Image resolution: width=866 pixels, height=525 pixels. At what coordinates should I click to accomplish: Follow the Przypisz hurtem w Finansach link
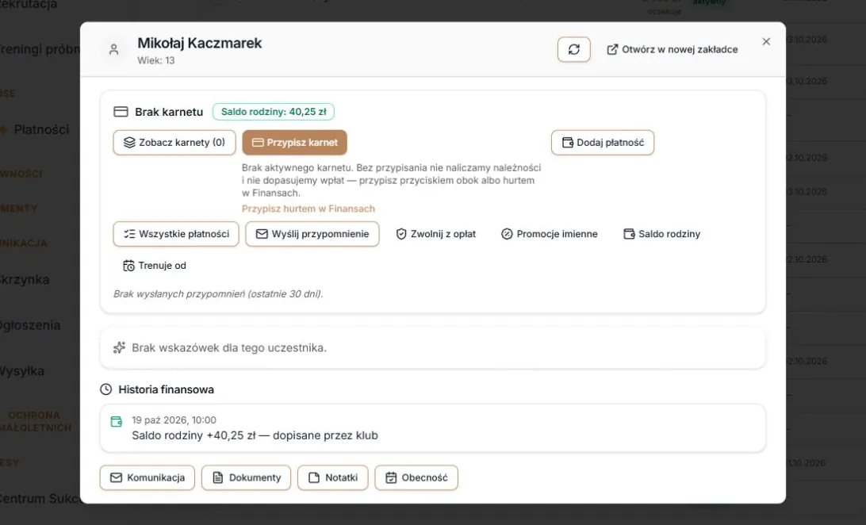[308, 209]
